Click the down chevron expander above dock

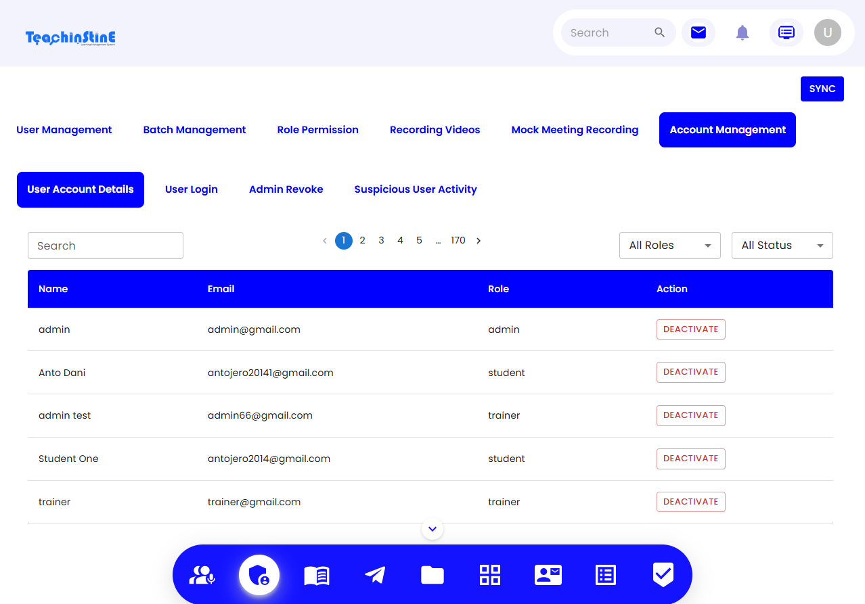coord(432,529)
